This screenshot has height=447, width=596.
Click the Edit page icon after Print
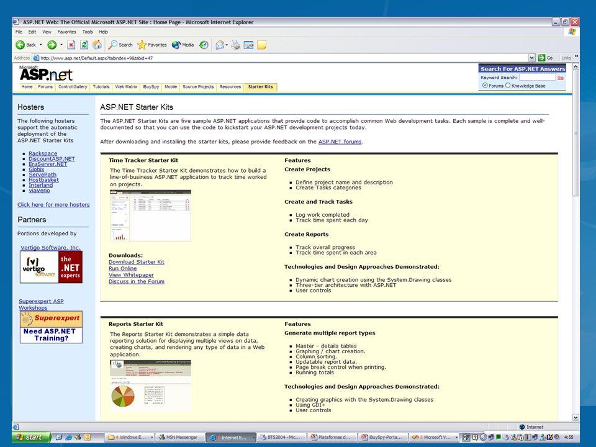[248, 45]
